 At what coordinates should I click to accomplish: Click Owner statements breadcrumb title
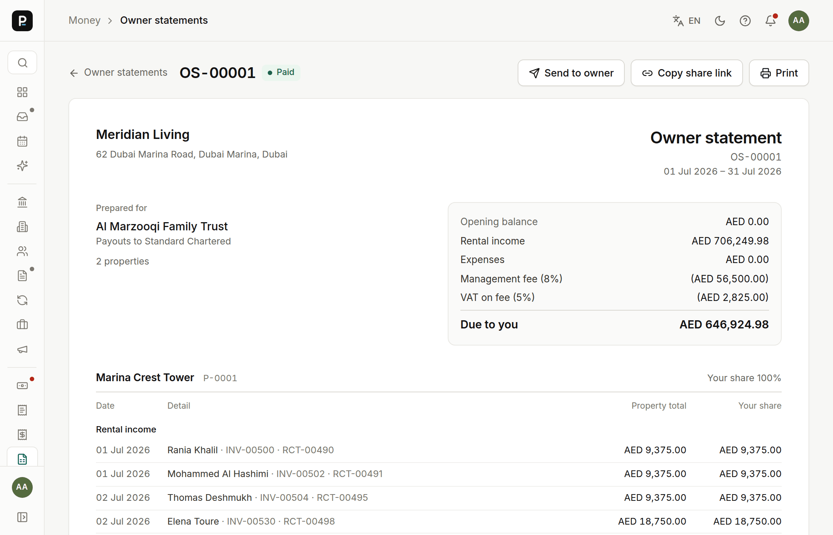[x=164, y=20]
